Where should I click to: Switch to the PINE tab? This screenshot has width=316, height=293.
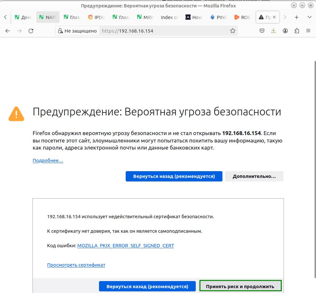pyautogui.click(x=218, y=17)
